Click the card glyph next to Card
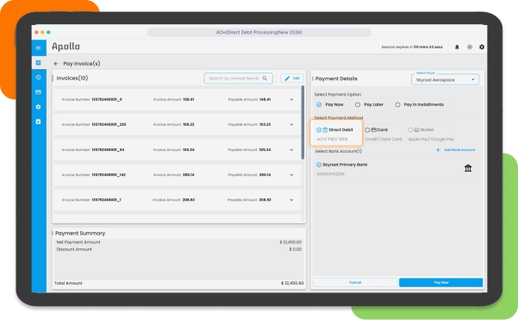 (374, 130)
